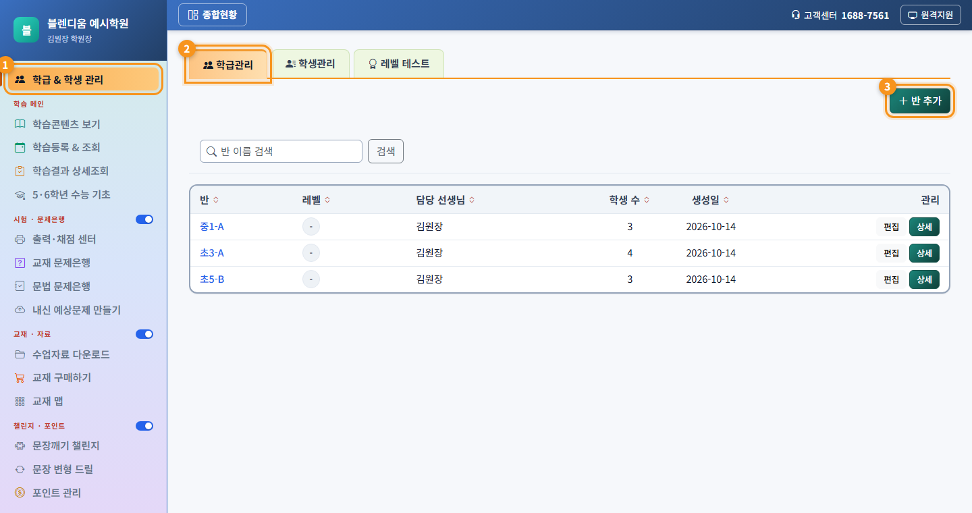Click the 반 추가 button
This screenshot has height=513, width=972.
click(x=920, y=101)
